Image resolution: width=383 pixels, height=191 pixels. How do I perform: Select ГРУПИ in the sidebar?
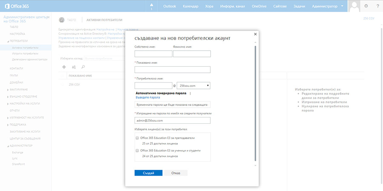[14, 76]
